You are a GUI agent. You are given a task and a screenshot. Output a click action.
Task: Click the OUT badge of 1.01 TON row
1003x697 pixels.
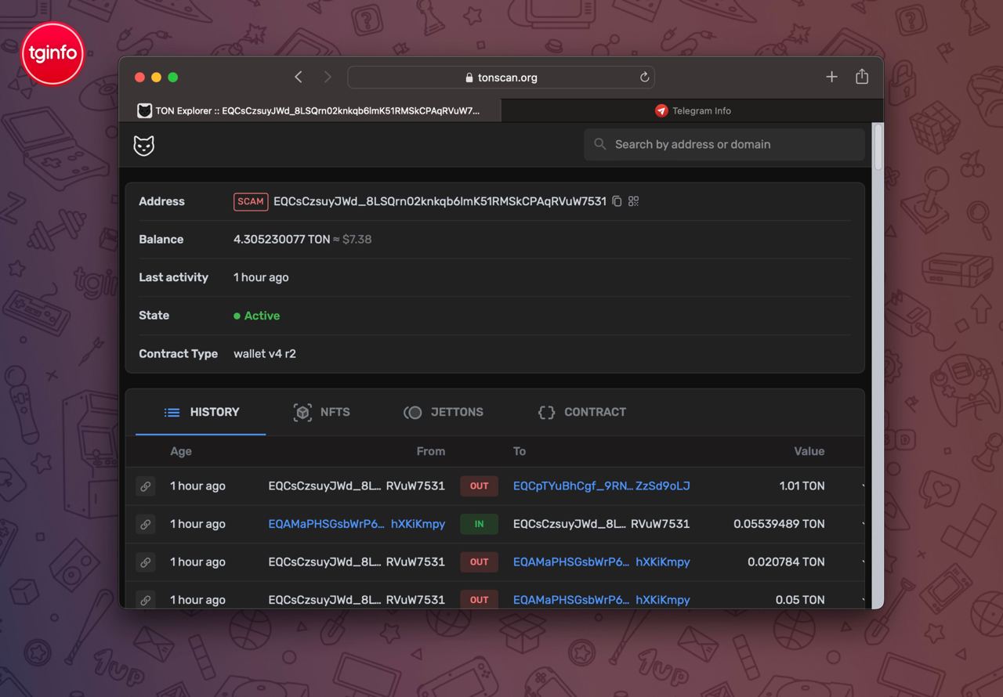(479, 486)
